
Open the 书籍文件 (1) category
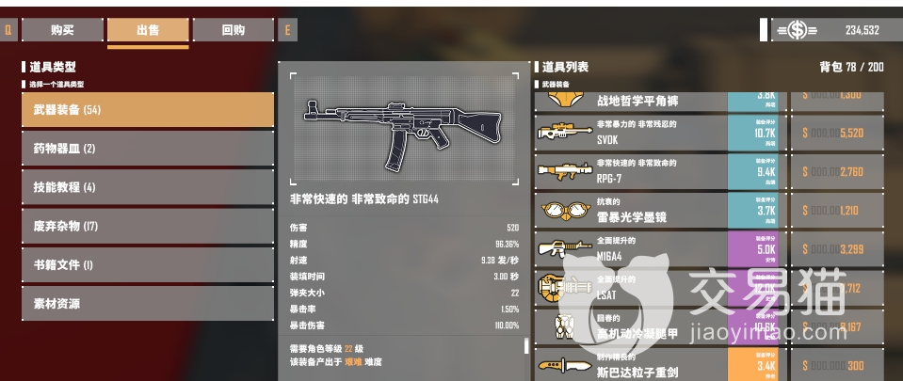(x=148, y=264)
